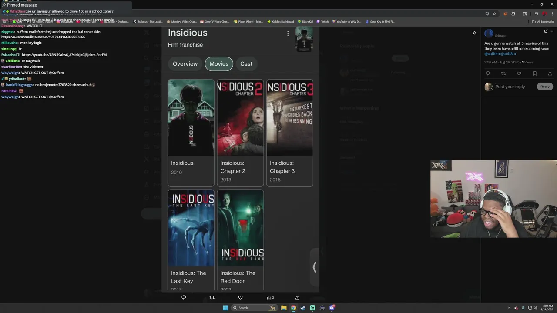Click the tweet timestamp 2:56 AM
The width and height of the screenshot is (557, 313).
click(502, 62)
